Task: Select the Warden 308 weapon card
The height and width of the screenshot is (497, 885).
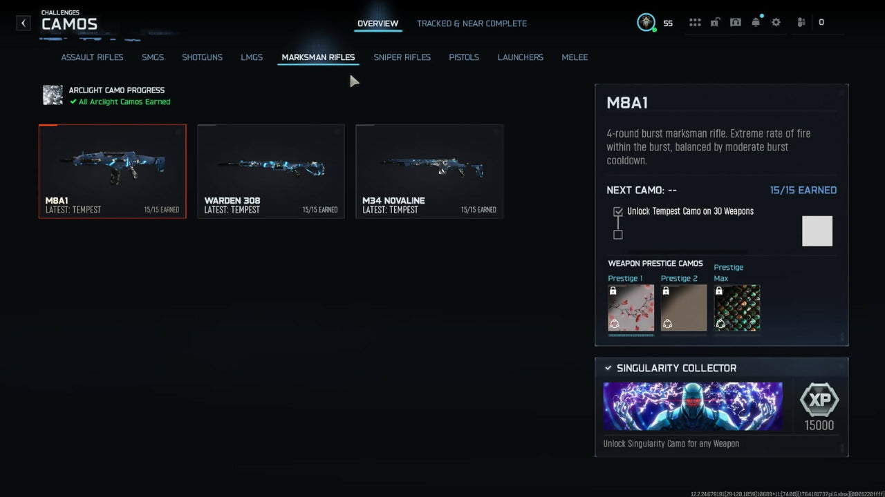Action: pos(270,171)
